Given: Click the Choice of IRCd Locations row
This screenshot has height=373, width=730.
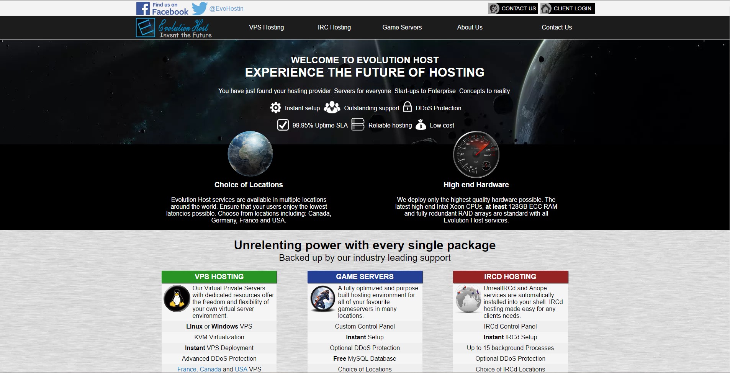Looking at the screenshot, I should (x=511, y=369).
